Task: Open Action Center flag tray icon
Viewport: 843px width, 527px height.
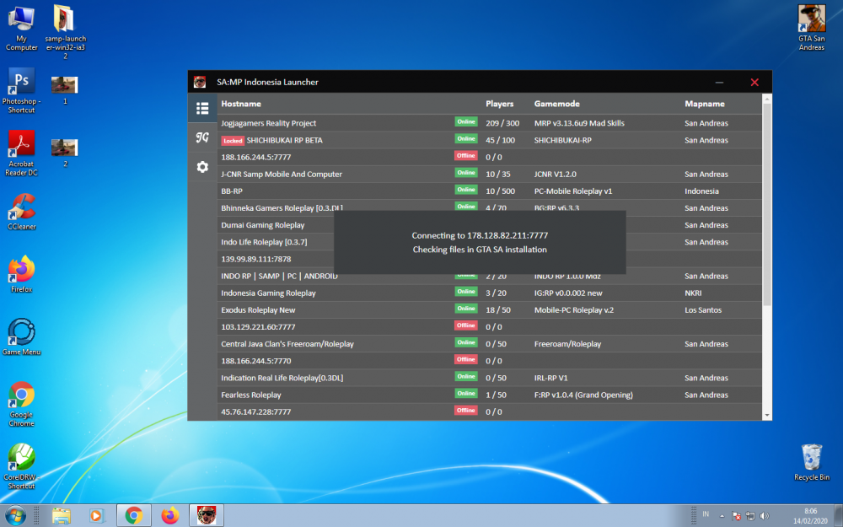Action: point(737,516)
